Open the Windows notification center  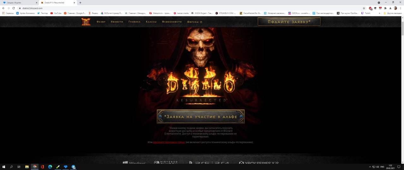pyautogui.click(x=399, y=167)
